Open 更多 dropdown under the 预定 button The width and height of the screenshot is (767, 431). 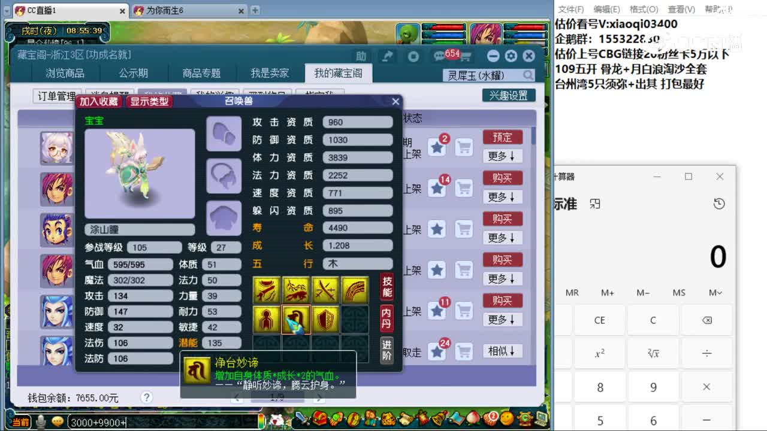click(503, 156)
